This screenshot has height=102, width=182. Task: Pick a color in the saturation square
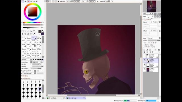(x=32, y=12)
